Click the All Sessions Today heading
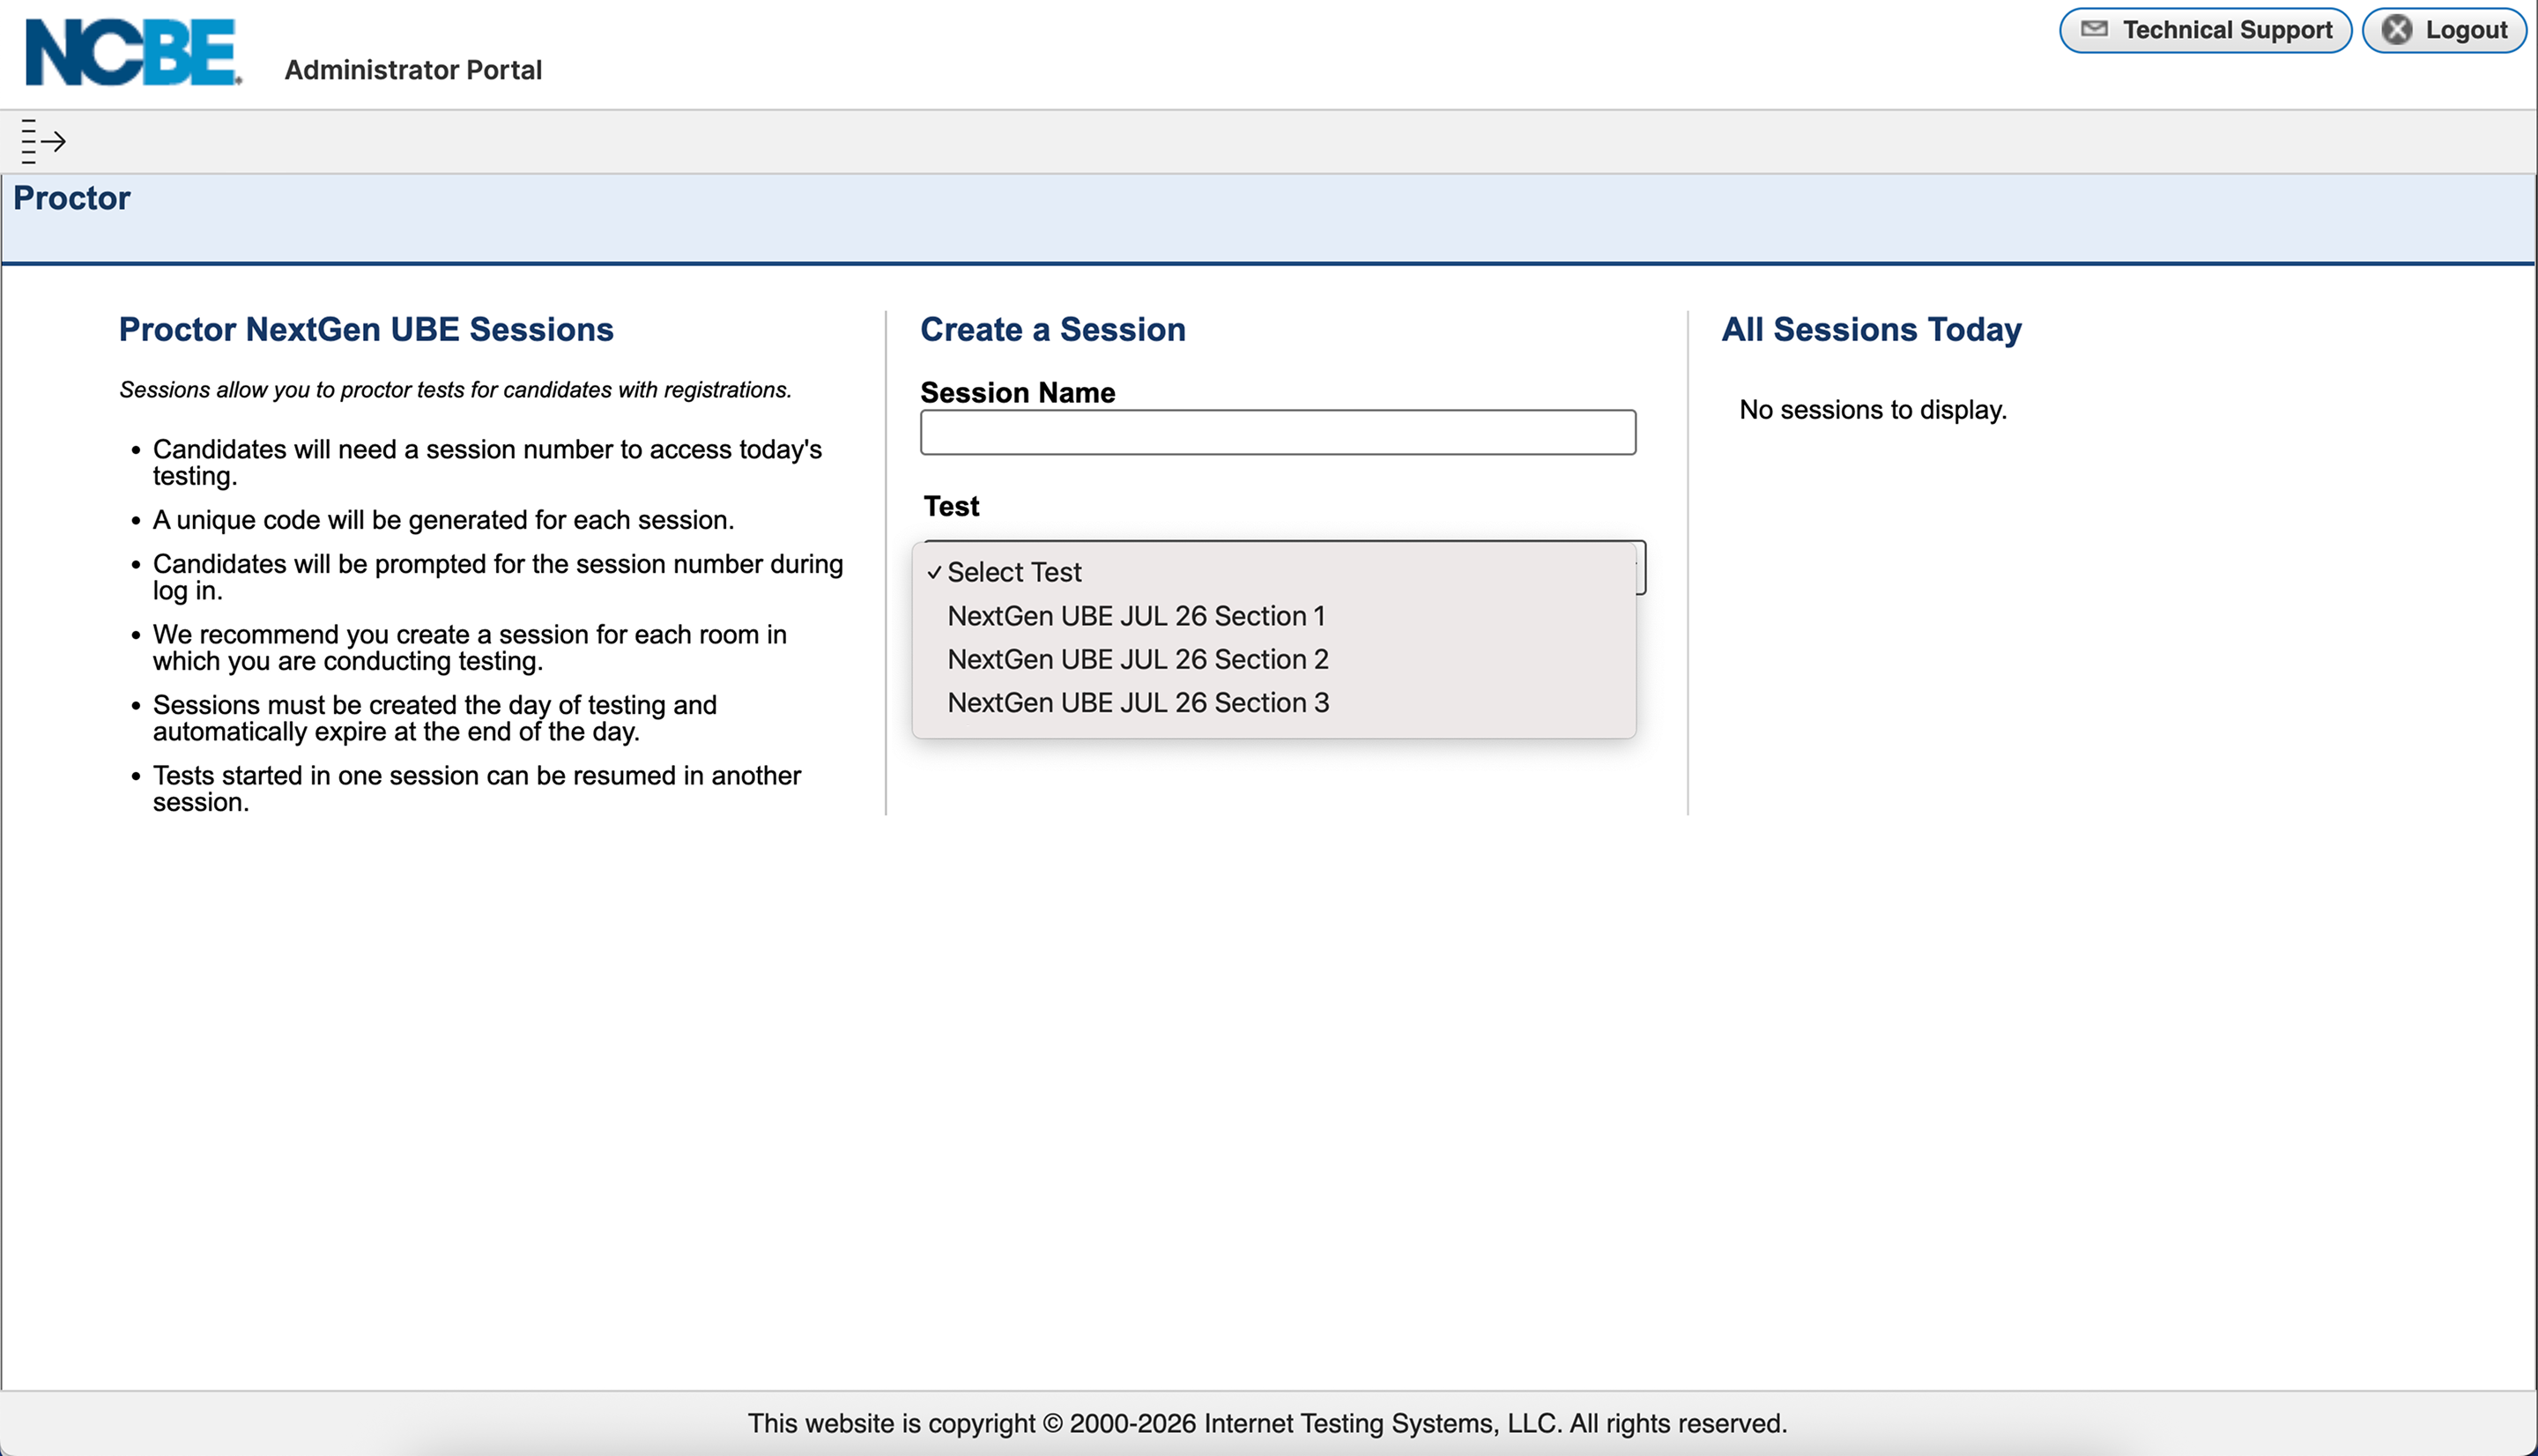 click(1871, 329)
